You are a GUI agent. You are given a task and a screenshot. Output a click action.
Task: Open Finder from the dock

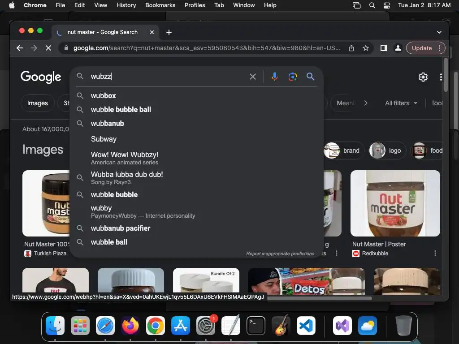click(55, 326)
